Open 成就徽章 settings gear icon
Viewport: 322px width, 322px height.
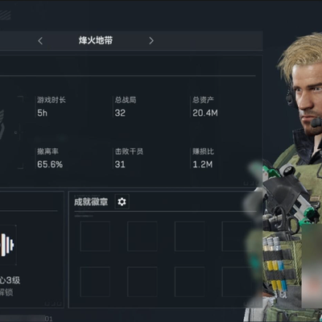point(122,202)
